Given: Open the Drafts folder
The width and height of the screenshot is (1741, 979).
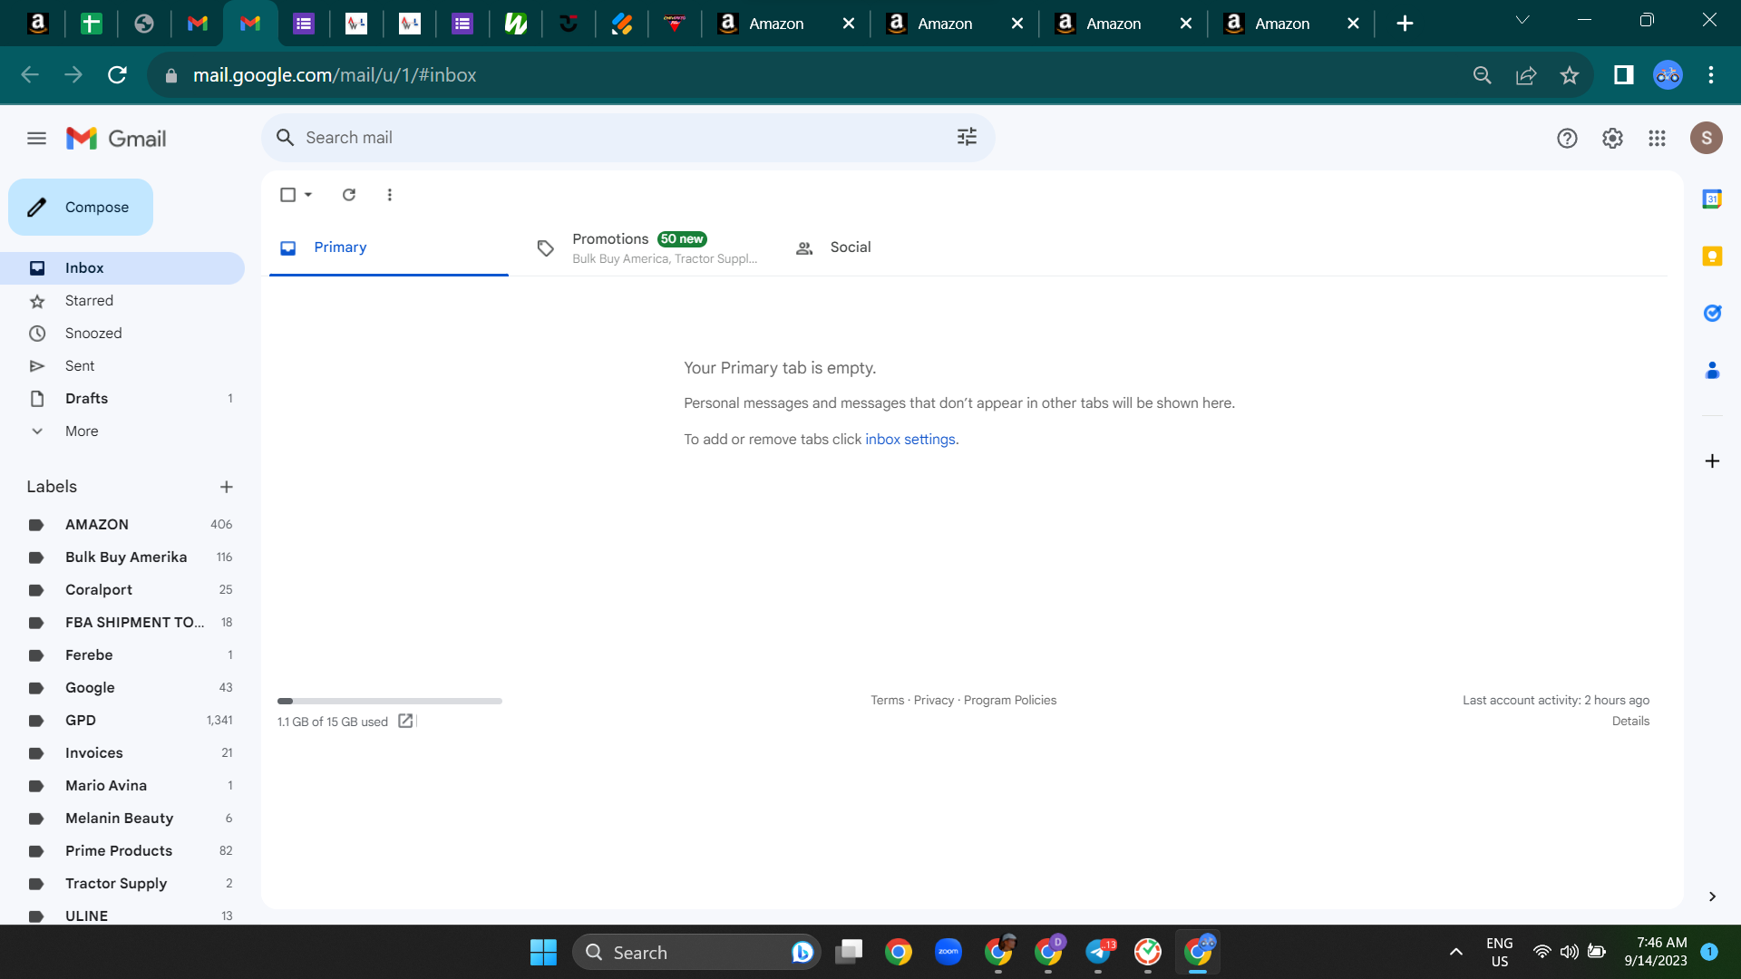Looking at the screenshot, I should pyautogui.click(x=122, y=399).
